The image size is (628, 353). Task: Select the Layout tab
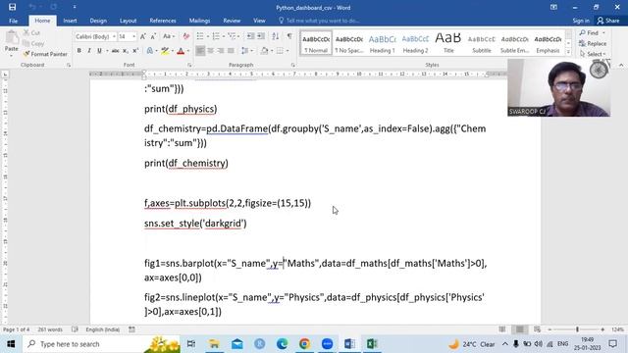(x=129, y=21)
